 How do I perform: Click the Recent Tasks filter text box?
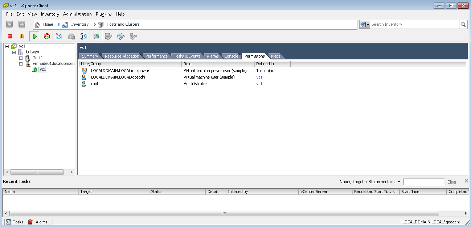(x=423, y=182)
